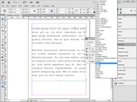Open the View menu

coord(39,6)
